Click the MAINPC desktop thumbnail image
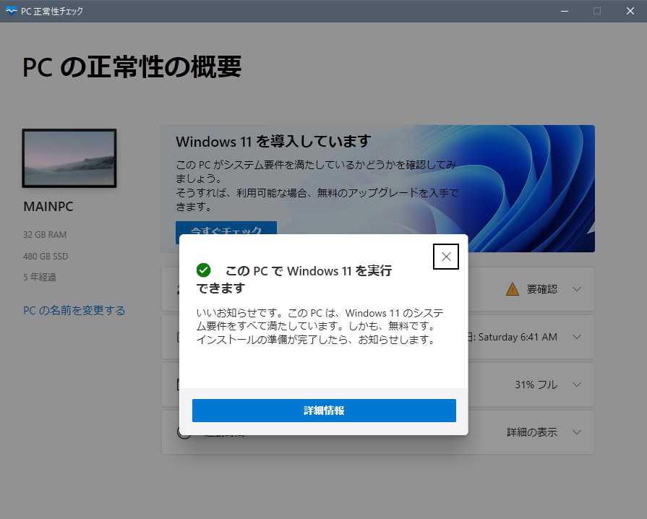The height and width of the screenshot is (519, 647). point(69,158)
